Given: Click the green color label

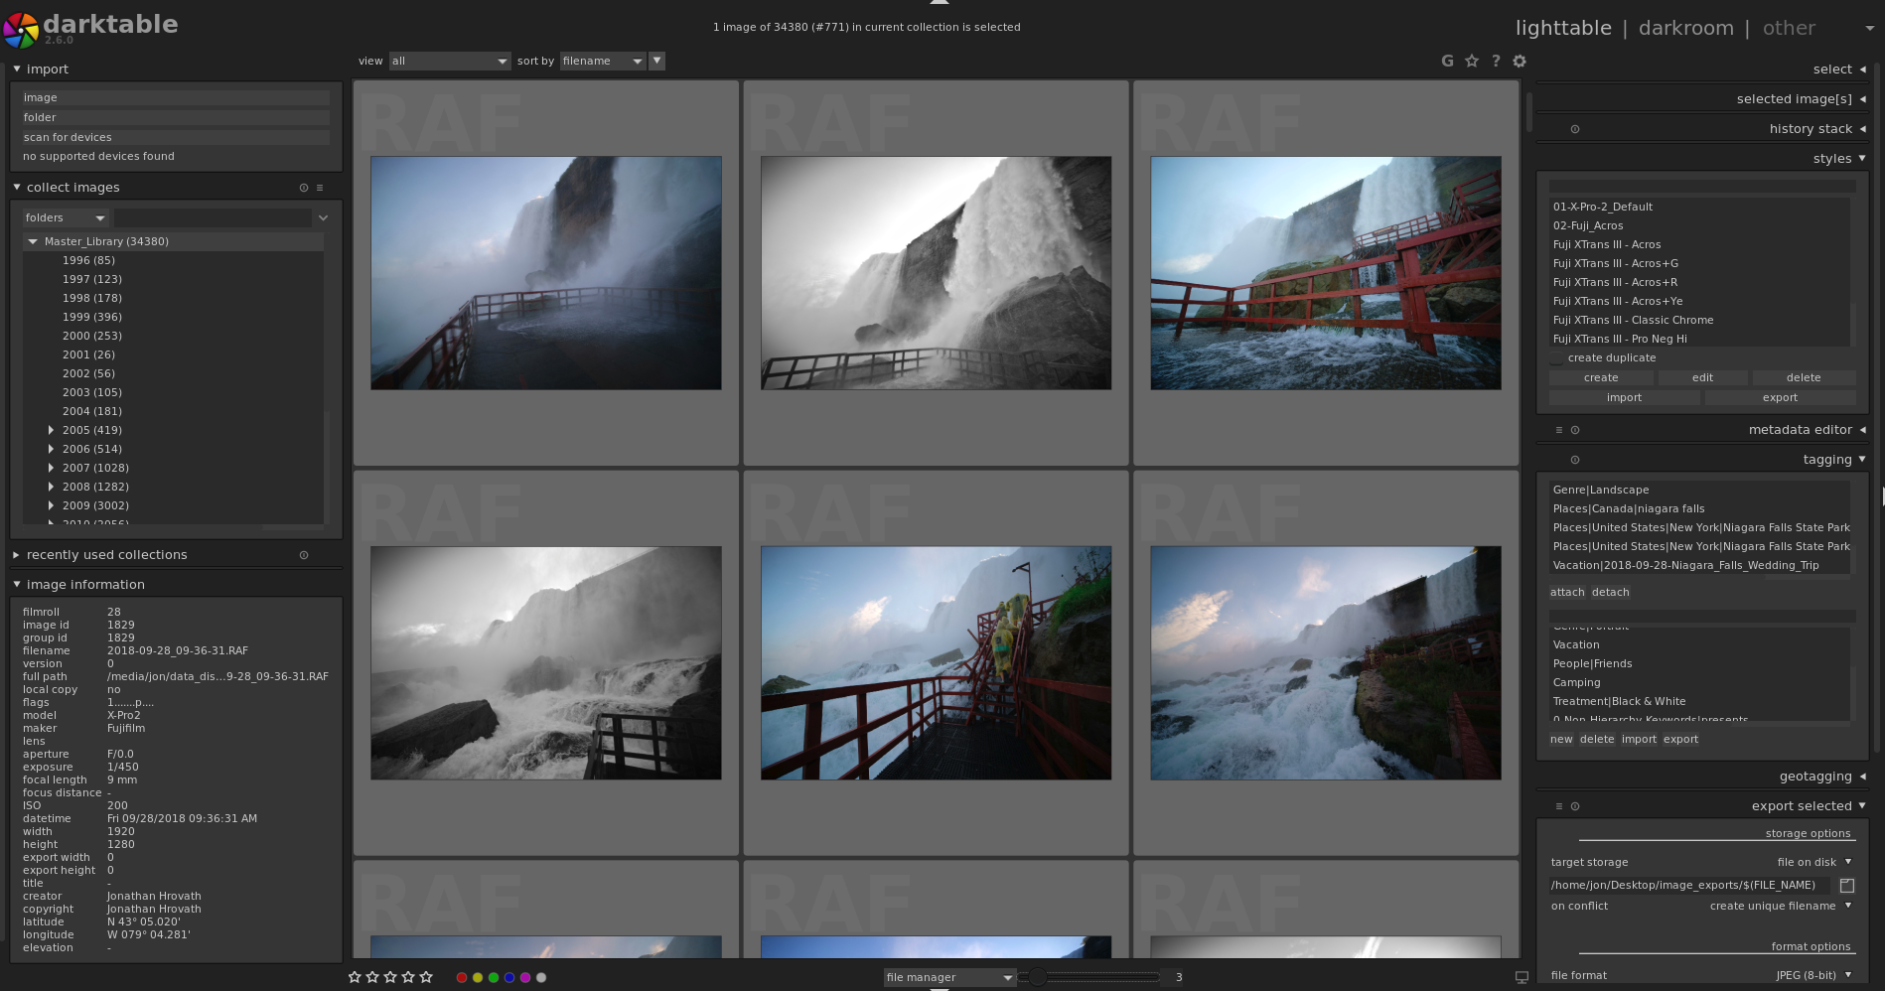Looking at the screenshot, I should [494, 977].
